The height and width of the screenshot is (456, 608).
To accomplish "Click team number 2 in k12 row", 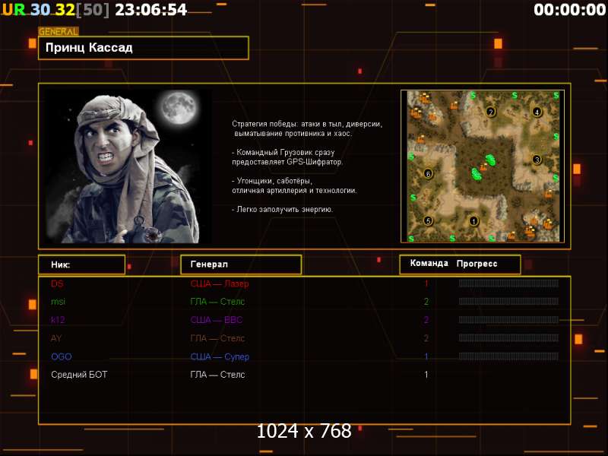I will point(426,320).
